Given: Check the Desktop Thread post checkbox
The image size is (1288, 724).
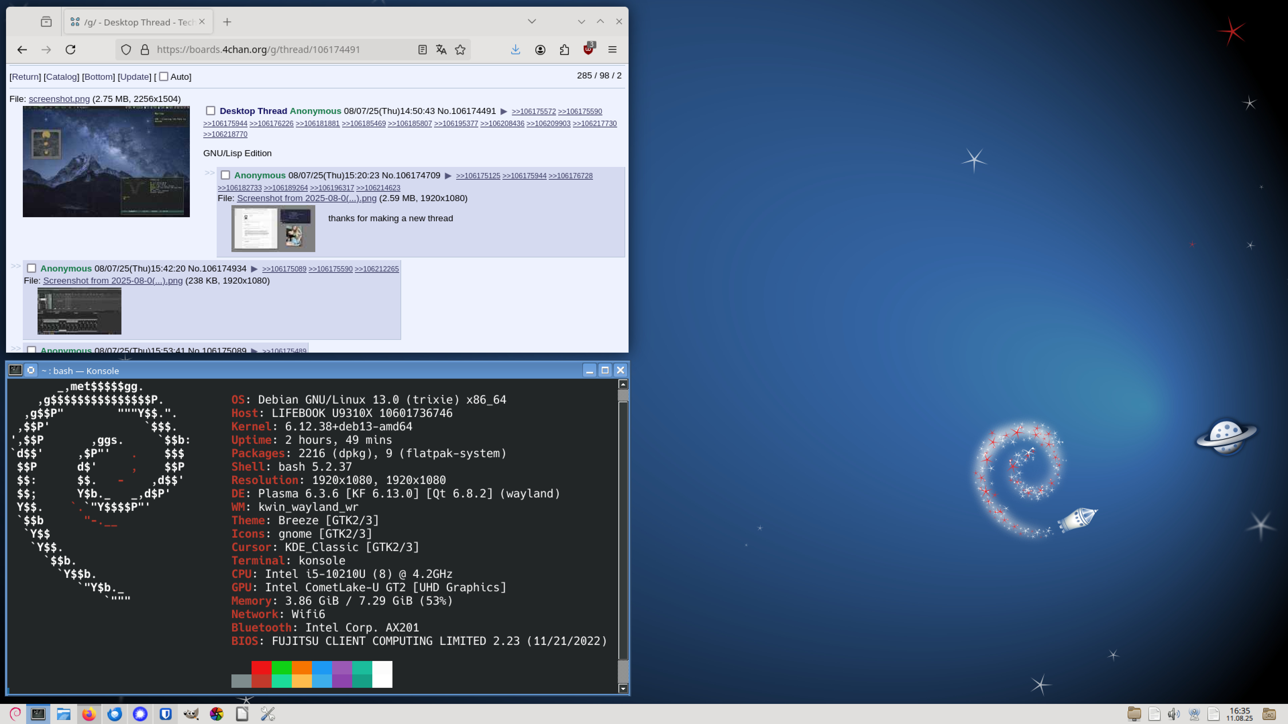Looking at the screenshot, I should [211, 111].
